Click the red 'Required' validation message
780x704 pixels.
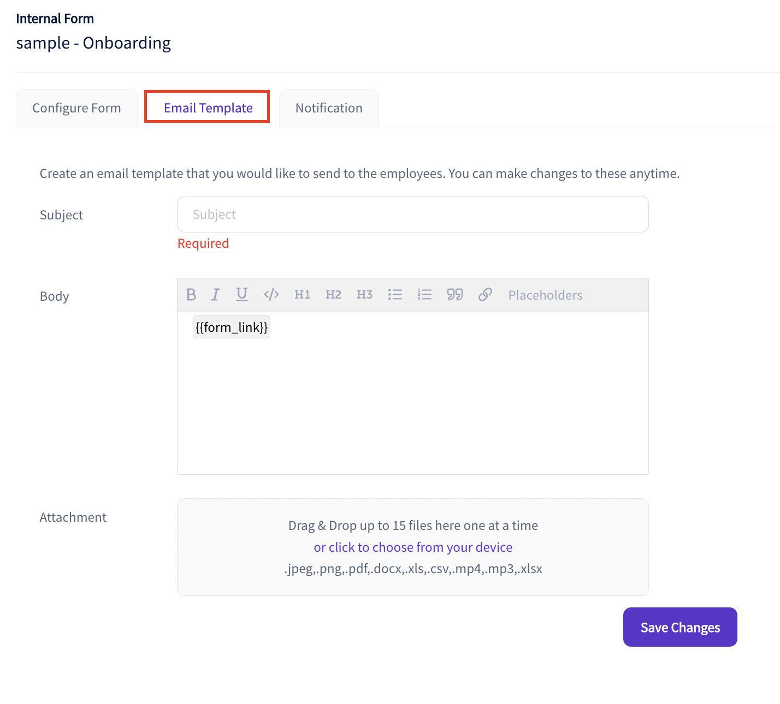203,243
